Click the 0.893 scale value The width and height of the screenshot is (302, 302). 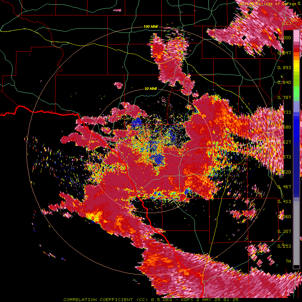coord(284,67)
